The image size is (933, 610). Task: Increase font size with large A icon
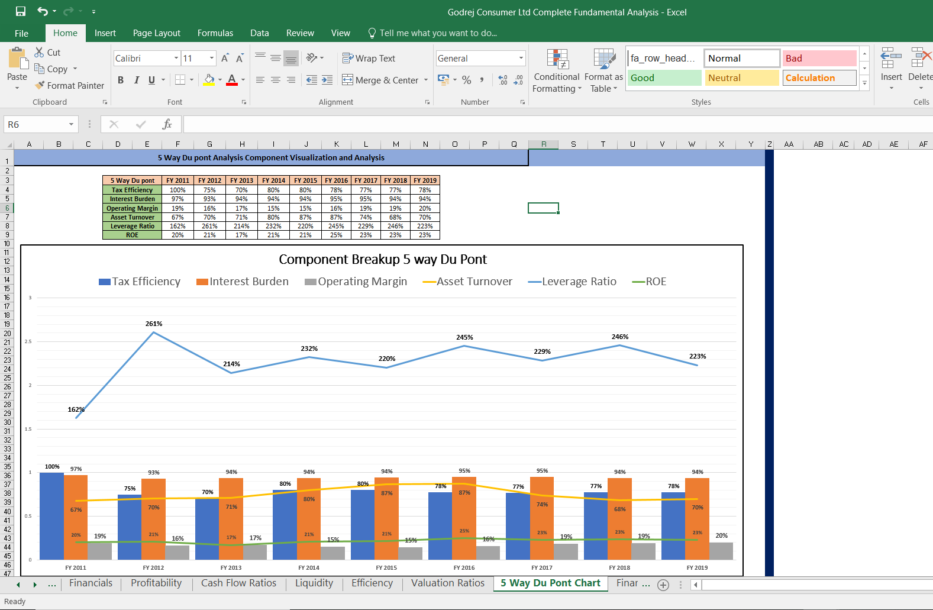coord(225,58)
